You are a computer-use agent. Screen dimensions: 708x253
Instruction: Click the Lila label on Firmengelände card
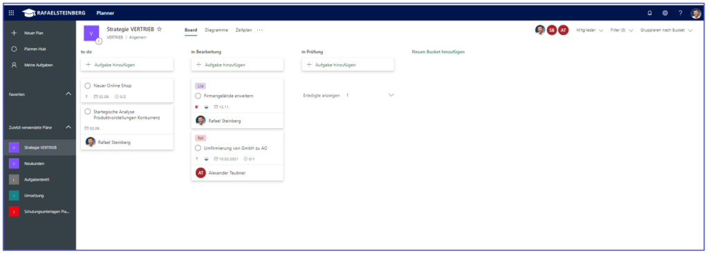pyautogui.click(x=200, y=85)
